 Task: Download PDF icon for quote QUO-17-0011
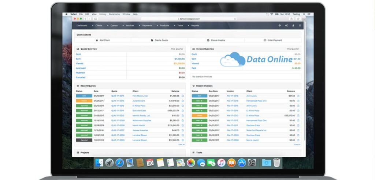click(183, 111)
